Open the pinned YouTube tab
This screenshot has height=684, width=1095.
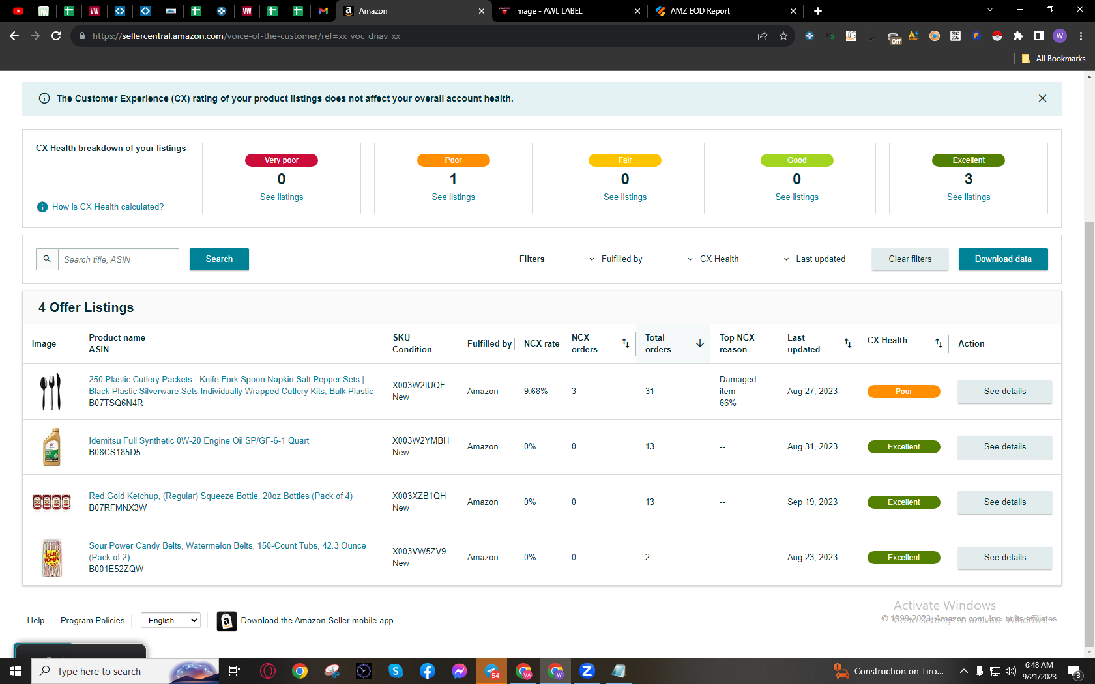click(18, 11)
